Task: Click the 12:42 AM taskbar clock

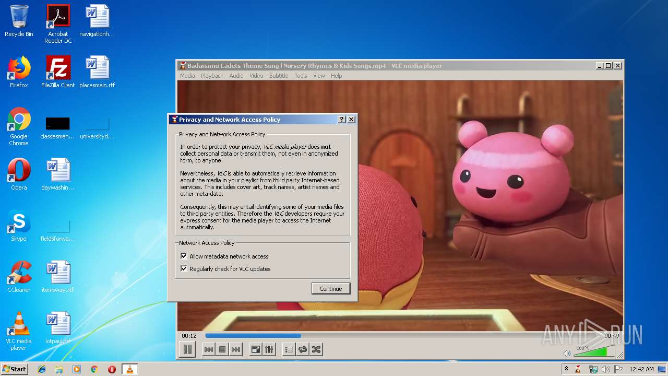Action: point(641,369)
